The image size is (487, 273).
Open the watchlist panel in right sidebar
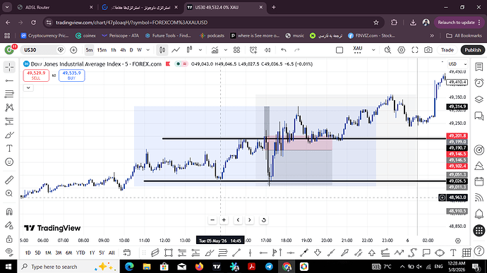point(479,67)
